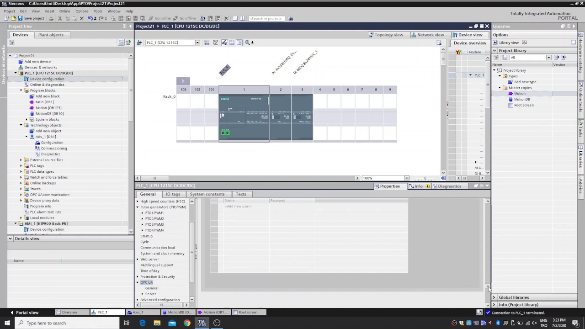Open the Online menu

(64, 11)
